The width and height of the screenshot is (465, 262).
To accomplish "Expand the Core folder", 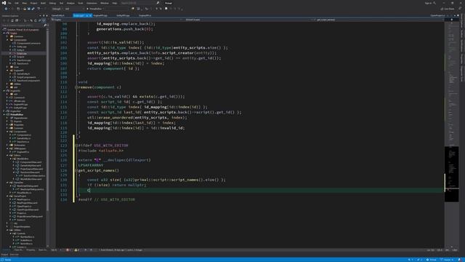I will 8,67.
